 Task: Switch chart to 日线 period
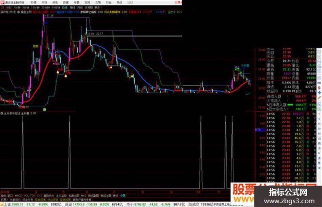[65, 7]
